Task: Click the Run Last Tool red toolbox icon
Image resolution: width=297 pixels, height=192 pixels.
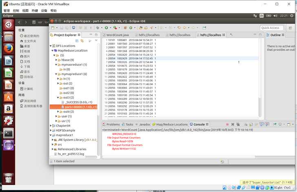Action: 115,28
